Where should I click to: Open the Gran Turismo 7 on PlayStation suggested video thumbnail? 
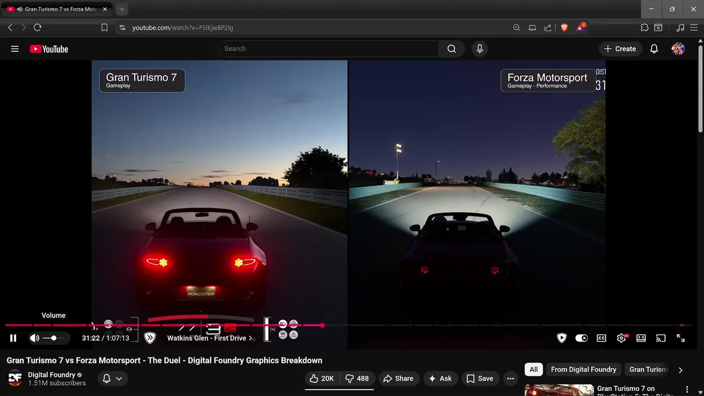[x=558, y=390]
